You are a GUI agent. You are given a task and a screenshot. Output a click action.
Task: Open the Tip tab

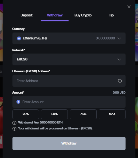tap(111, 15)
